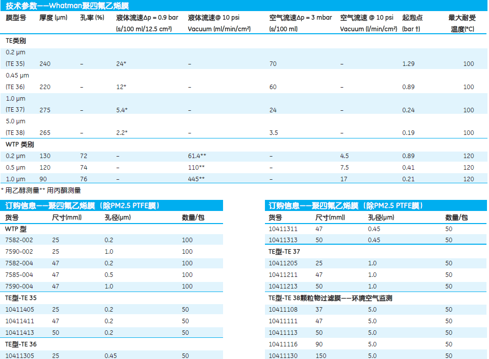Click vacuum flow value "61.4**"
Image resolution: width=489 pixels, height=359 pixels.
[x=197, y=156]
